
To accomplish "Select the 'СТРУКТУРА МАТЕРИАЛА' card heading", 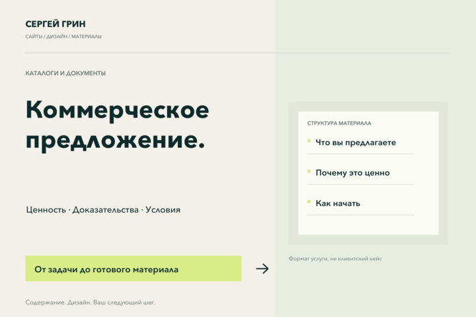I will pyautogui.click(x=339, y=123).
